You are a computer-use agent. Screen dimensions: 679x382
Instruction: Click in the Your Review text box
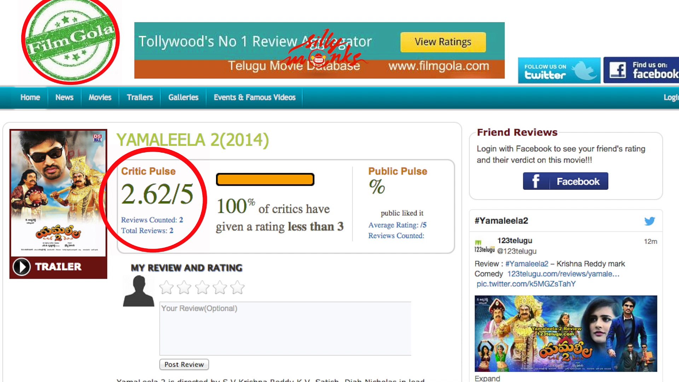[x=285, y=328]
